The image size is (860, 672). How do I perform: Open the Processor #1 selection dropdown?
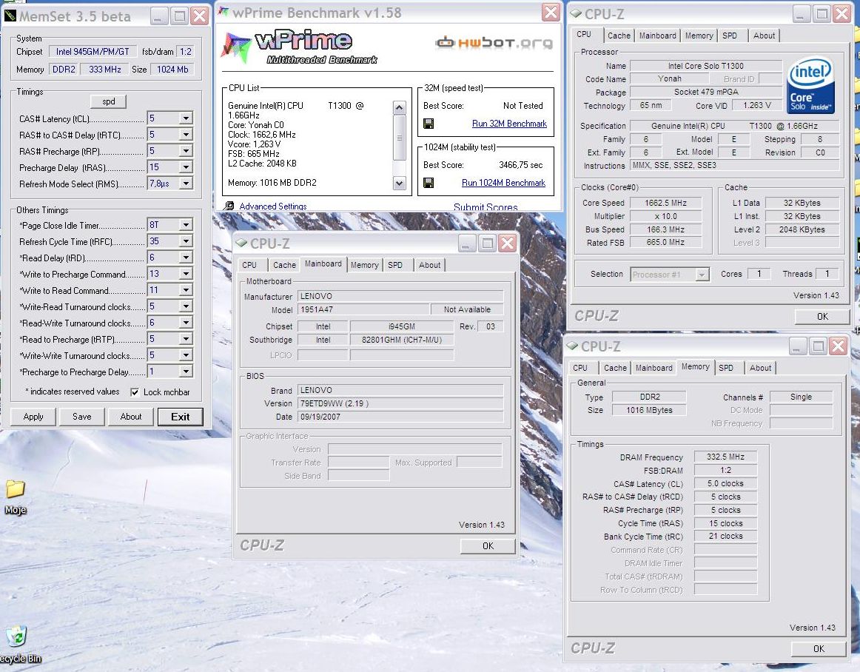pyautogui.click(x=702, y=275)
